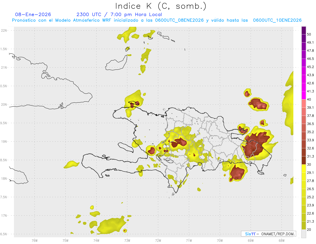Select the date text '08-Ene-2026'
The width and height of the screenshot is (316, 244).
[33, 14]
